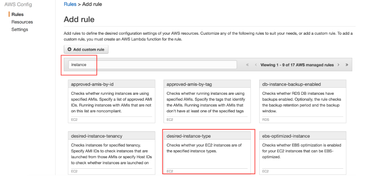Select the ebs-optimized-instance rule title
The width and height of the screenshot is (365, 181).
[286, 136]
